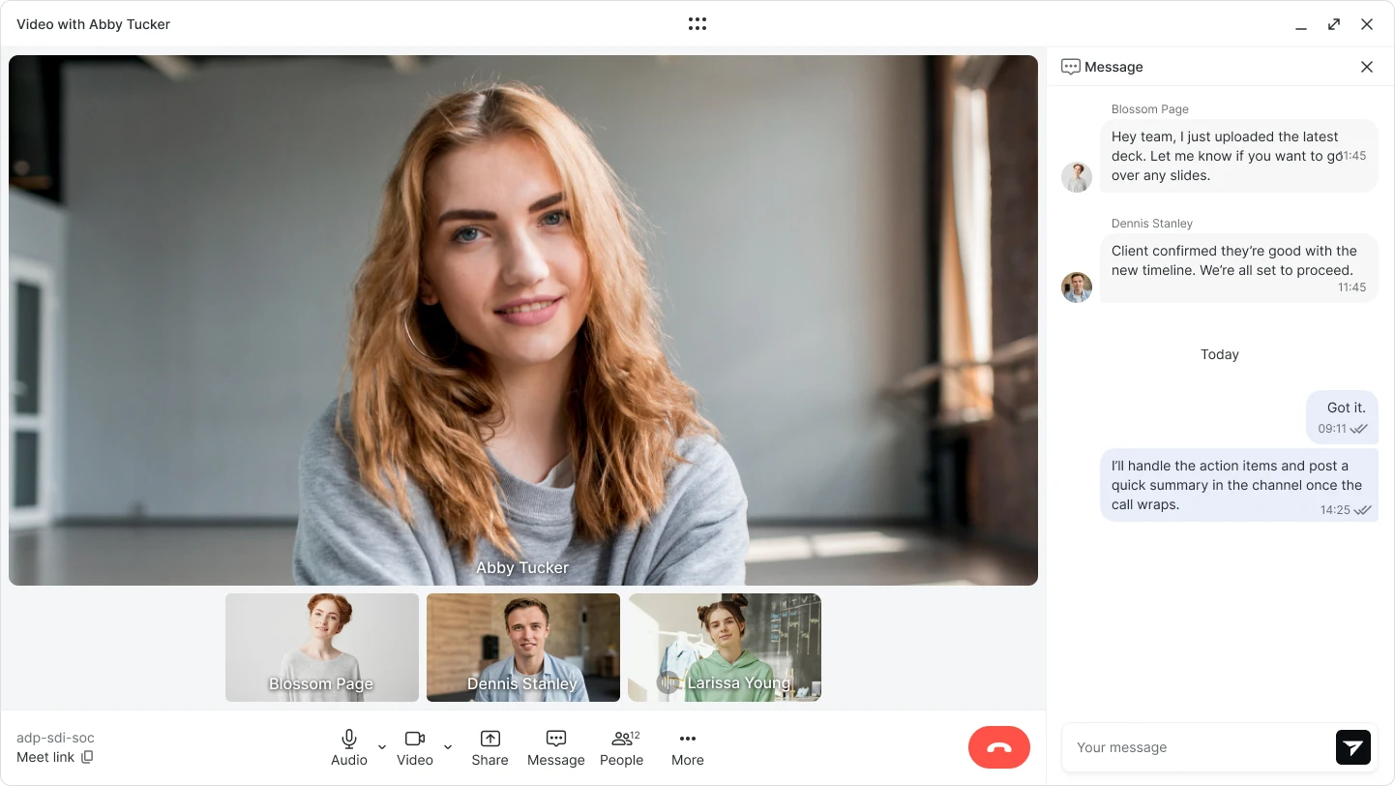Select Blossom Page's video thumbnail
Viewport: 1395px width, 786px height.
coord(322,648)
